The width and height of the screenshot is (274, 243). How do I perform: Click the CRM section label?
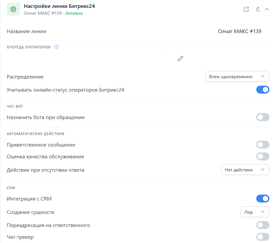[11, 188]
